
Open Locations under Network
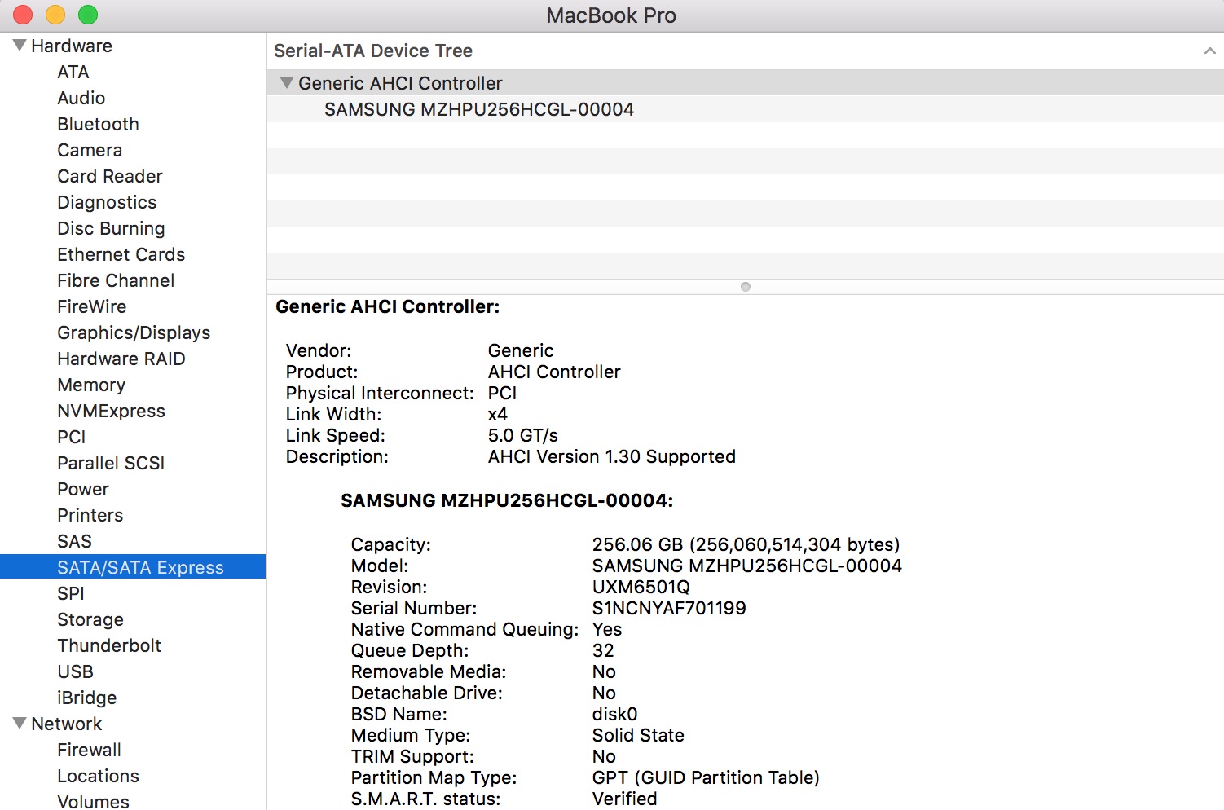99,776
